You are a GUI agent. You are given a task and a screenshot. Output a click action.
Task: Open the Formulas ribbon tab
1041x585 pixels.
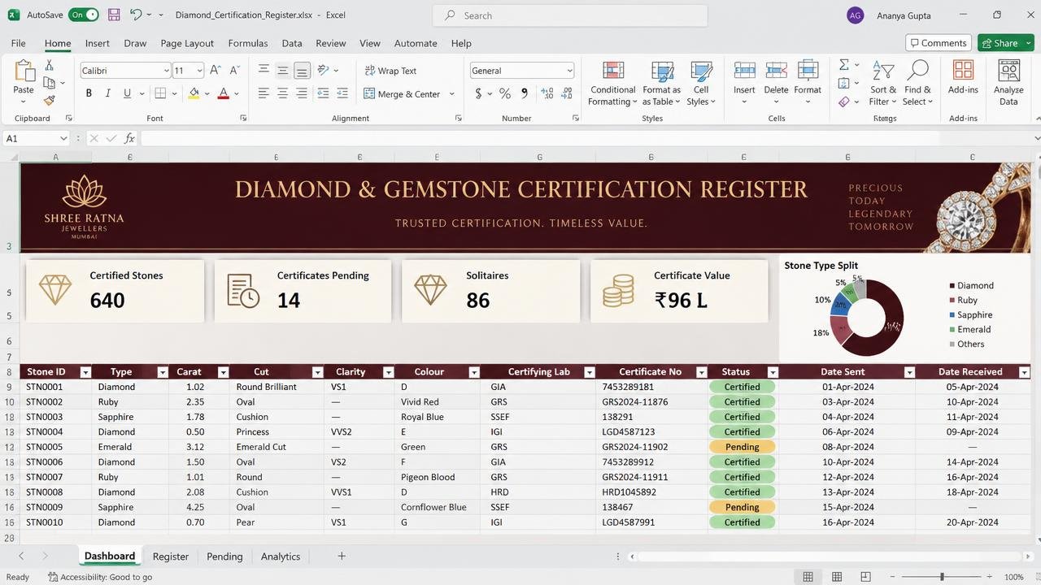pos(248,43)
